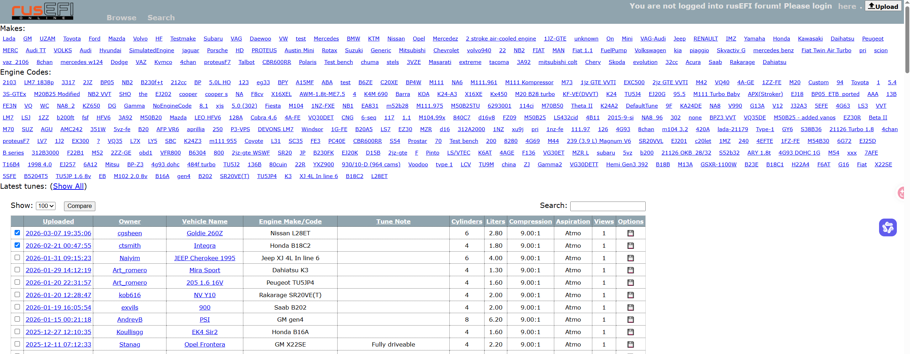The image size is (910, 354).
Task: Sort the table by Tune Note column
Action: coord(393,221)
